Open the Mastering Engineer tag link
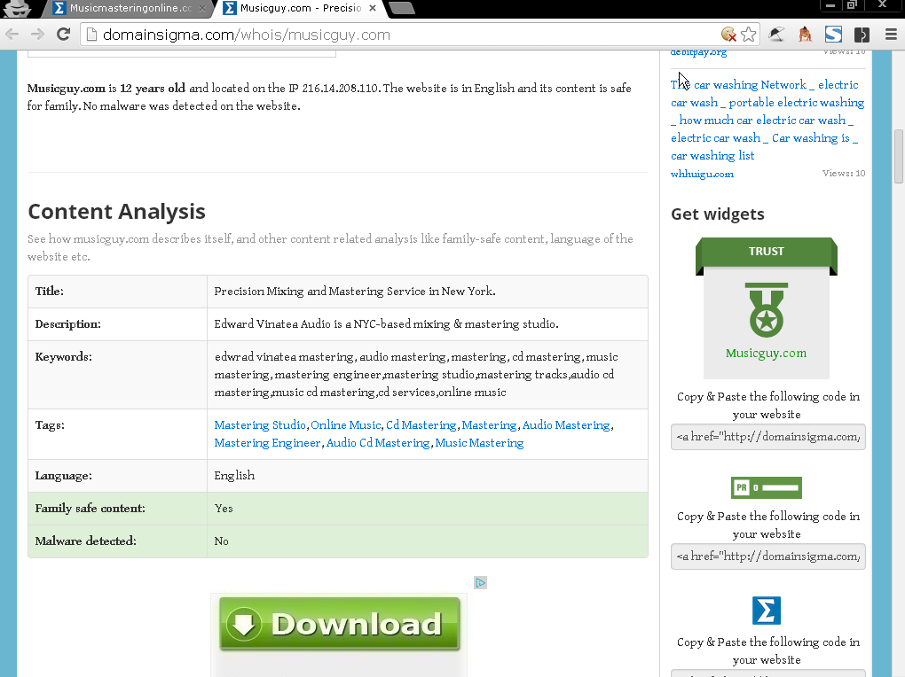This screenshot has width=905, height=677. 267,443
